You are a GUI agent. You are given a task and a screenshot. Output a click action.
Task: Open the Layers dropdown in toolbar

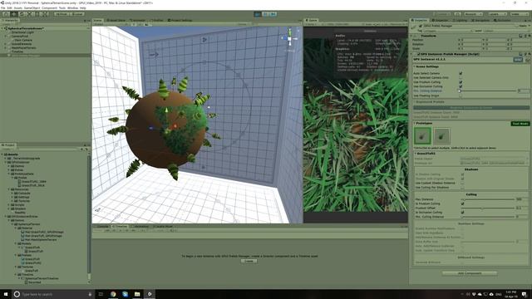[497, 14]
